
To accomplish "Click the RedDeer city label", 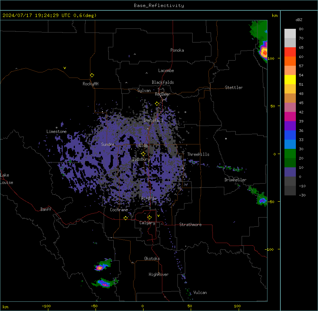I will [162, 94].
